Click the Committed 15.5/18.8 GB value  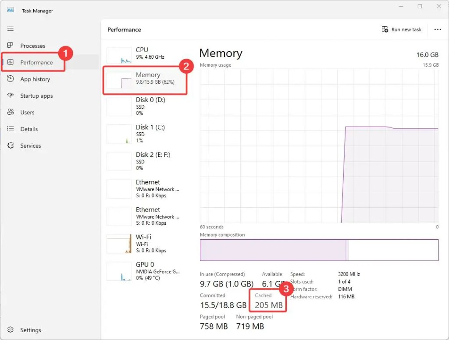pos(223,305)
